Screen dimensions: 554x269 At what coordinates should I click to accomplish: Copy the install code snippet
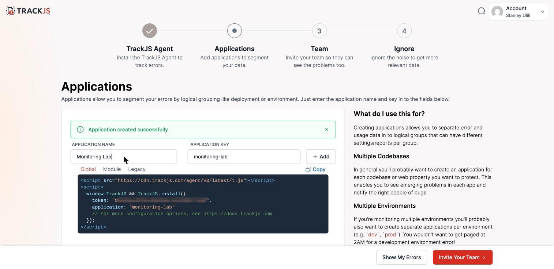pos(315,169)
